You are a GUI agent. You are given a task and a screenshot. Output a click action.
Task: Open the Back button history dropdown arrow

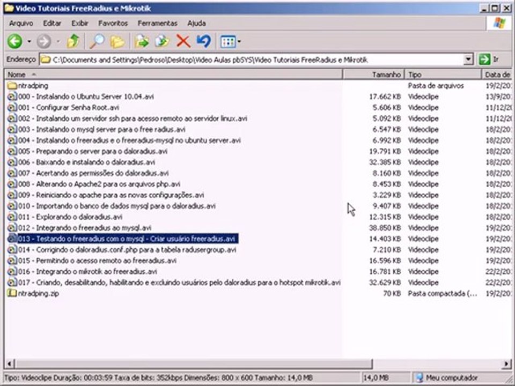(29, 41)
